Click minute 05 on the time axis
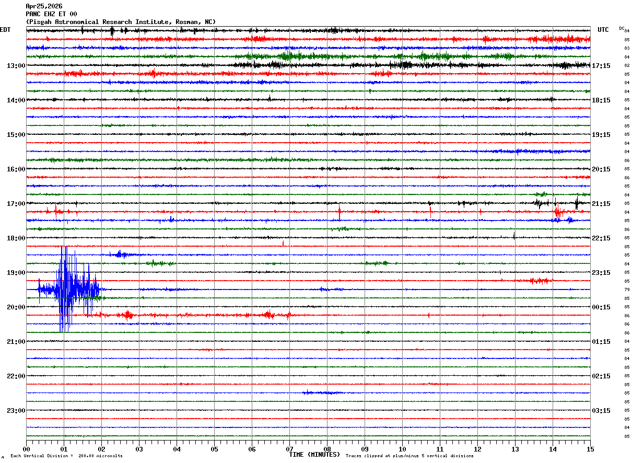 pos(214,449)
